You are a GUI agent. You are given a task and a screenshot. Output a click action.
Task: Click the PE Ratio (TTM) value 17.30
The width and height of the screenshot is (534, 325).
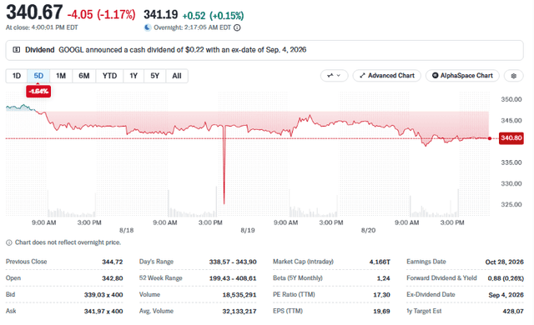pos(381,295)
